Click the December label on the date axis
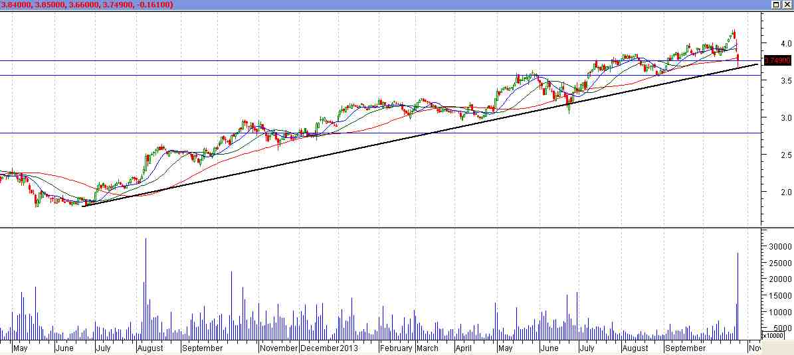 pyautogui.click(x=320, y=348)
